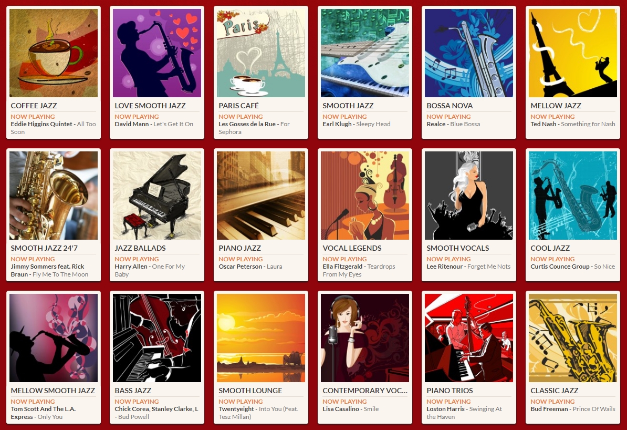Open the Smooth Vocals channel title
Viewport: 627px width, 430px height.
pyautogui.click(x=458, y=248)
